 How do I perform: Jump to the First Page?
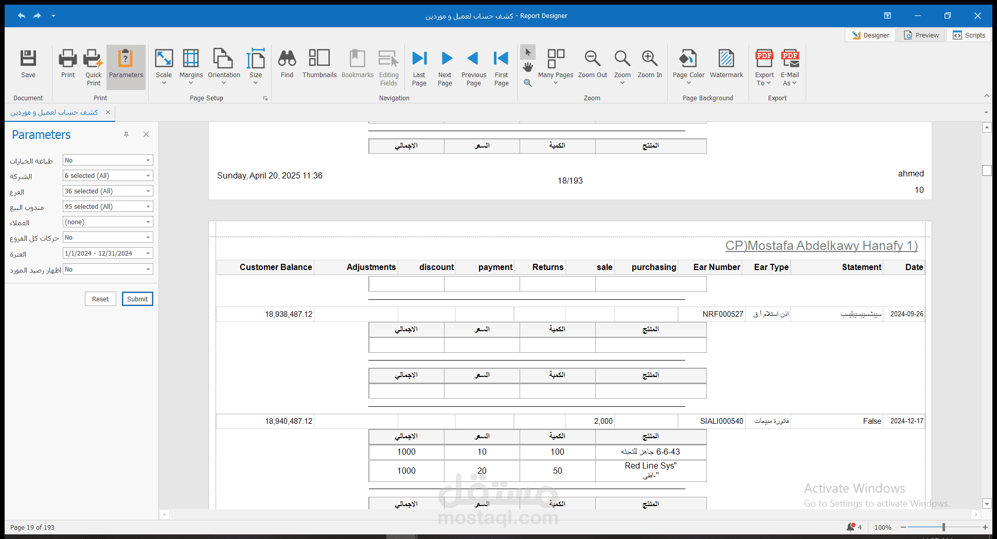(502, 68)
